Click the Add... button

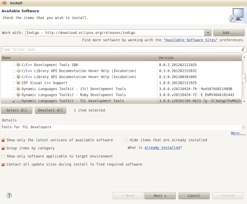[229, 32]
